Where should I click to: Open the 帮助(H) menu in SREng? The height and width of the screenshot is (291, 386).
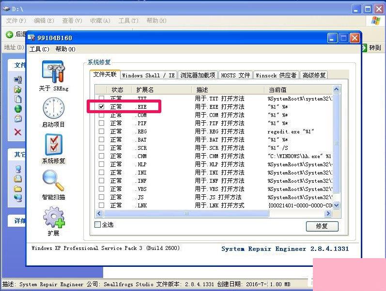coord(65,49)
